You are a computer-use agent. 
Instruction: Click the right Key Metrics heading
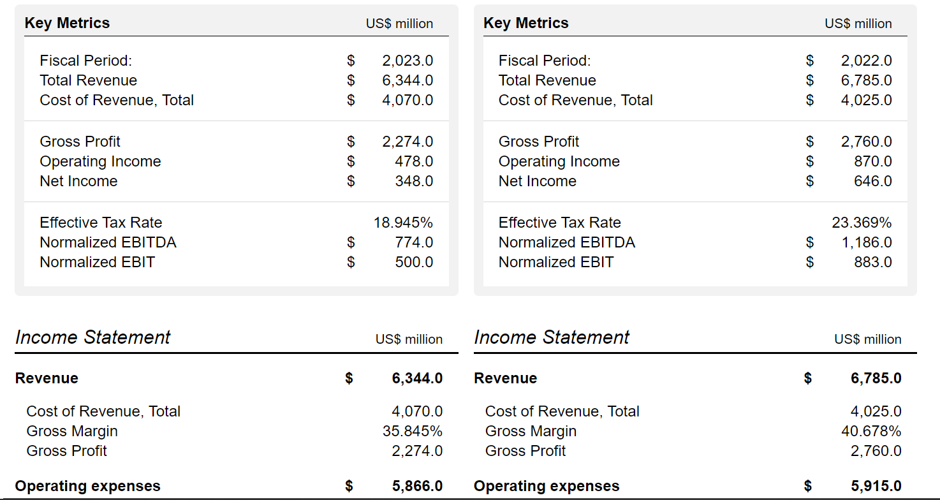526,23
